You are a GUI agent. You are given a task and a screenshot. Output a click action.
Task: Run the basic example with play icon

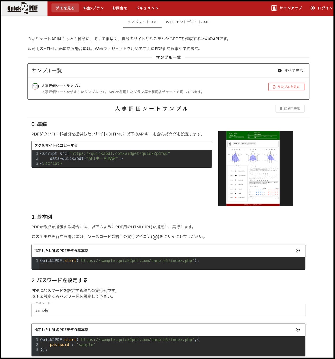coord(298,251)
